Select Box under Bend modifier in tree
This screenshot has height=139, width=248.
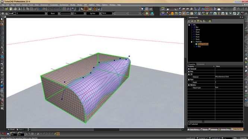tap(200, 47)
